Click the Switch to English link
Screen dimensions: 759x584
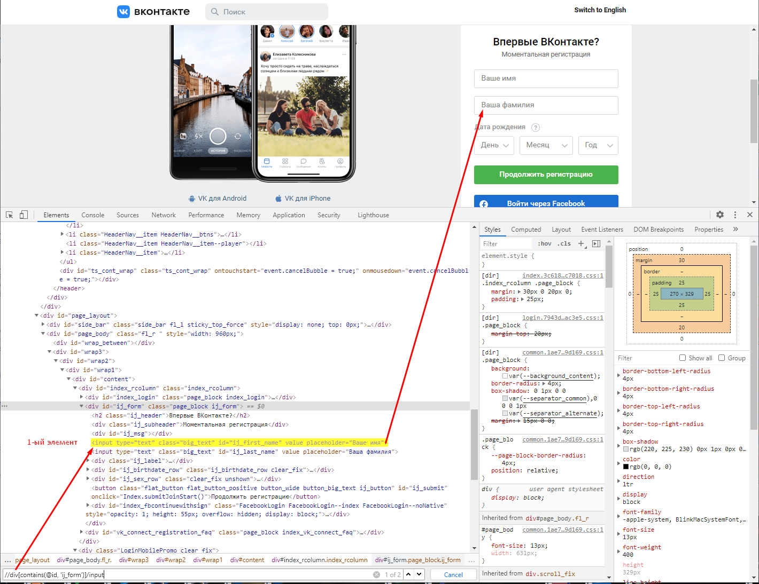click(600, 10)
